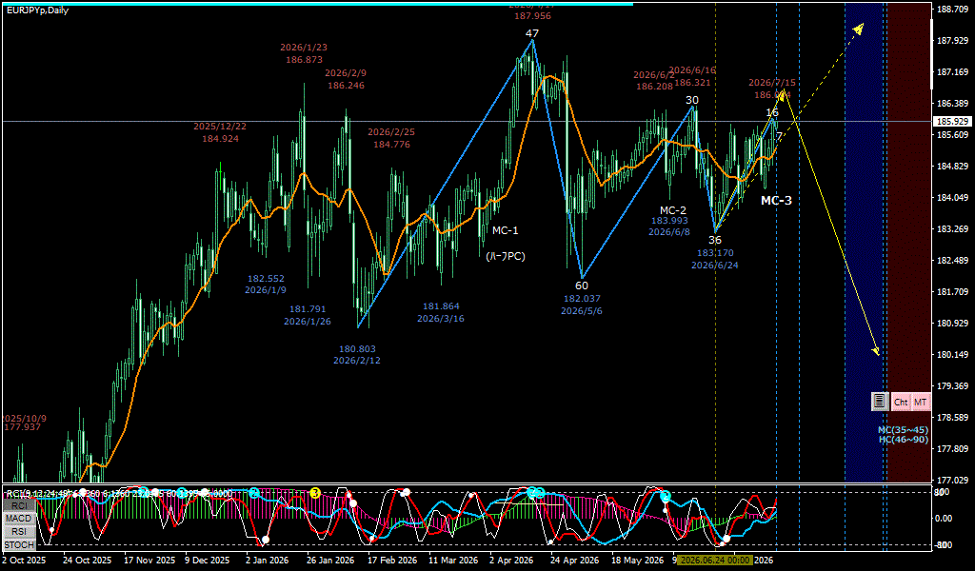Click the 181.709 level on the price scale
Screen dimensions: 975x571
tap(952, 291)
